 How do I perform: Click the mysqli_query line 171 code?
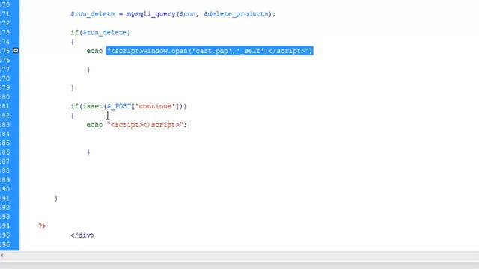[173, 14]
